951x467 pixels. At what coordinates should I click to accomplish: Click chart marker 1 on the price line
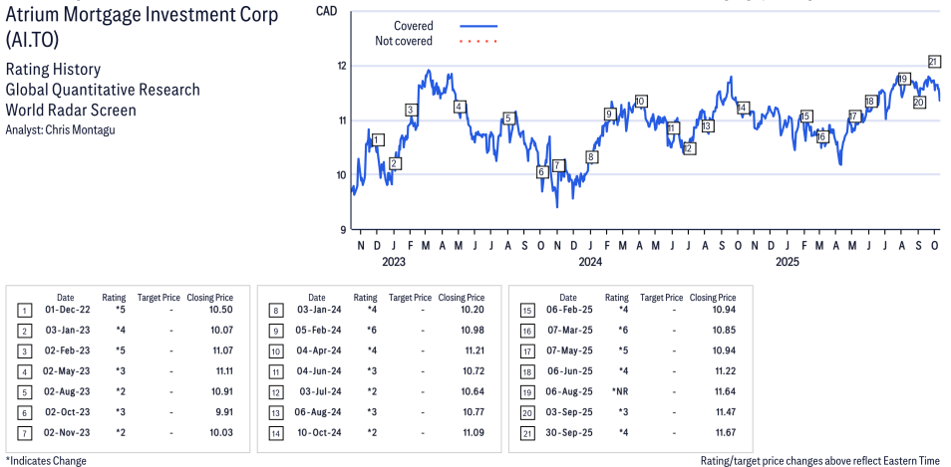pyautogui.click(x=378, y=139)
